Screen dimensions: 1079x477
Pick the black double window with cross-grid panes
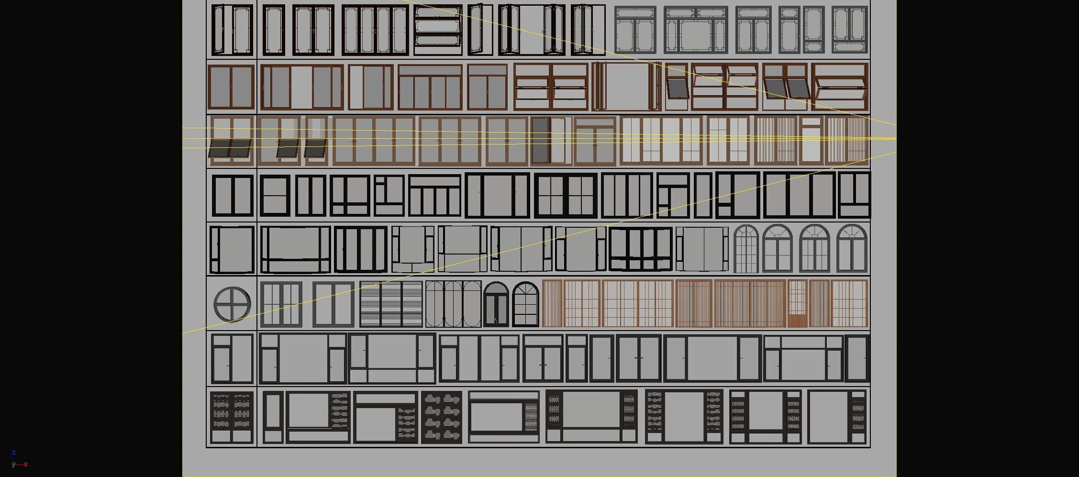click(x=566, y=196)
